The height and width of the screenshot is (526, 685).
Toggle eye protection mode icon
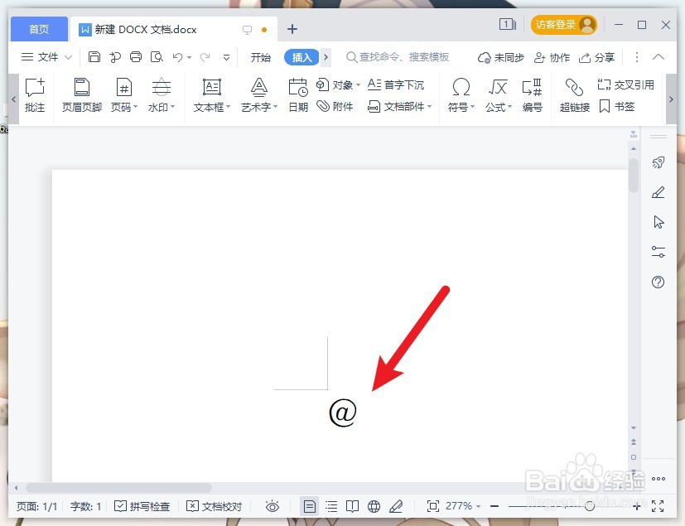273,506
